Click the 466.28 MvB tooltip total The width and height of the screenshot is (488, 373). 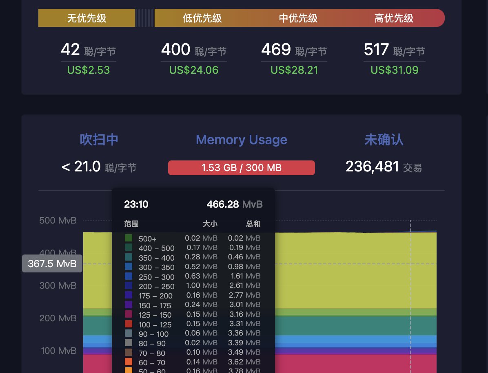click(235, 204)
